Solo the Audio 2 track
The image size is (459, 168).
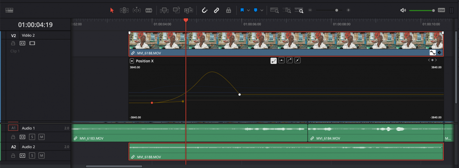coord(32,155)
